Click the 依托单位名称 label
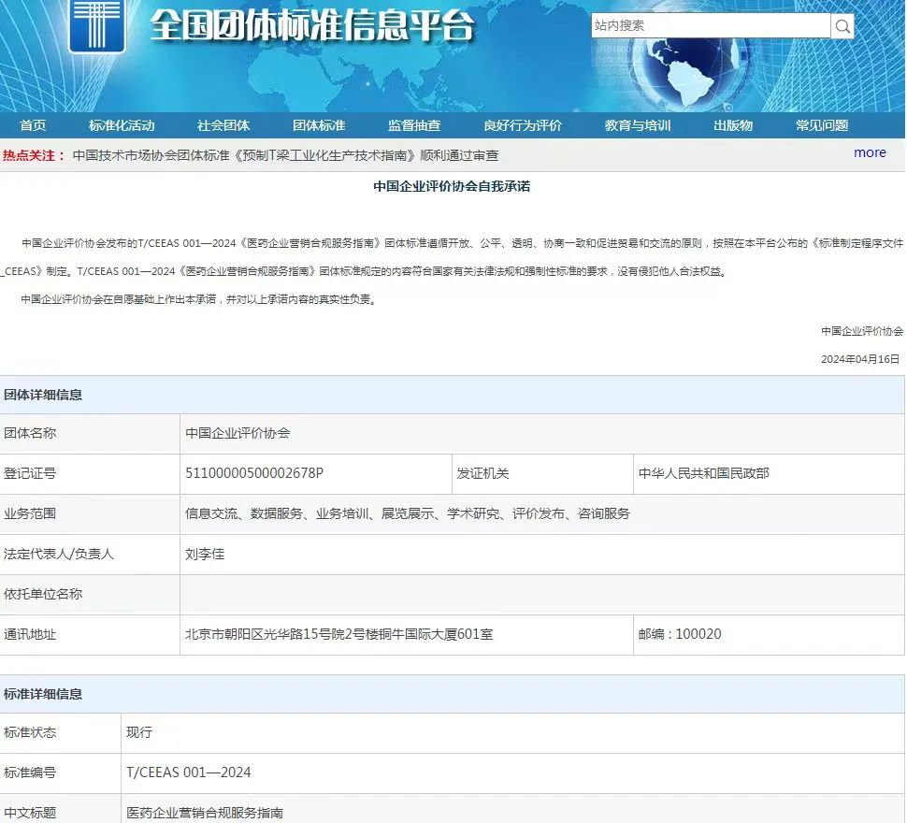Image resolution: width=907 pixels, height=823 pixels. click(43, 594)
